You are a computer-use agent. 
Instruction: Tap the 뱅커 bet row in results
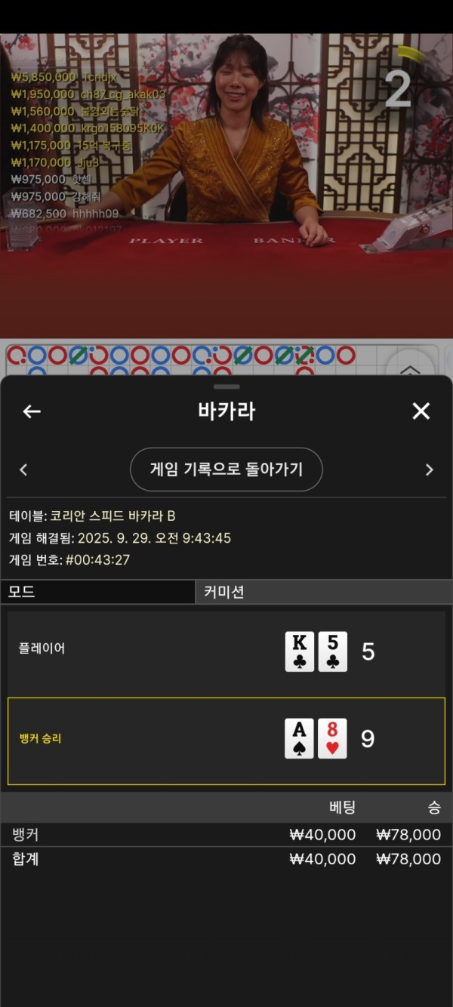pos(226,834)
